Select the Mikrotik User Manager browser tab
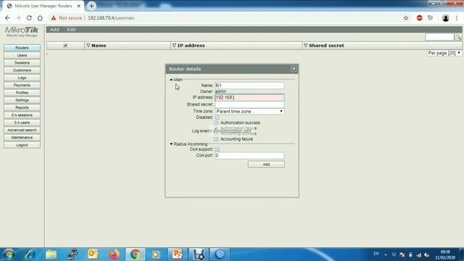 coord(43,6)
